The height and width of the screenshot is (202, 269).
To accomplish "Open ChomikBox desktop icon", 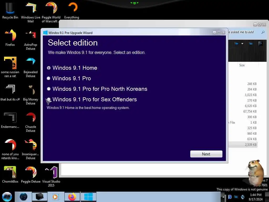I will click(x=10, y=175).
